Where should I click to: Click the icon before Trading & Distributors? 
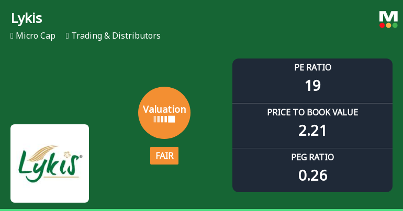68,36
